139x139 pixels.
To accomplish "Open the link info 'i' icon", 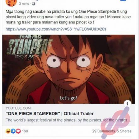I will (127, 104).
